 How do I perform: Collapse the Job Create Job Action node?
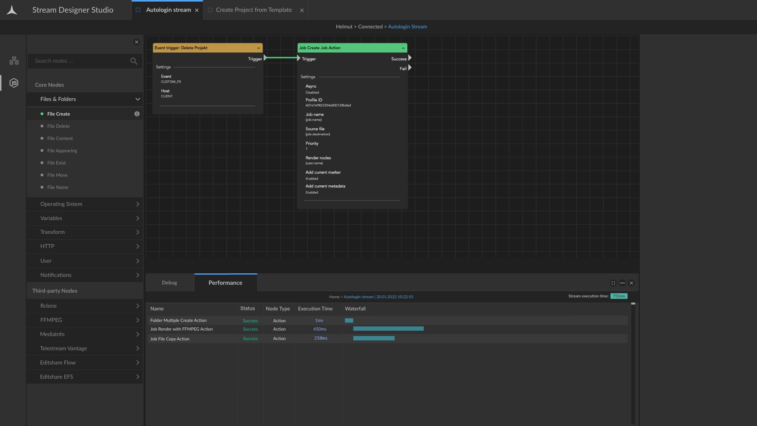click(x=403, y=48)
